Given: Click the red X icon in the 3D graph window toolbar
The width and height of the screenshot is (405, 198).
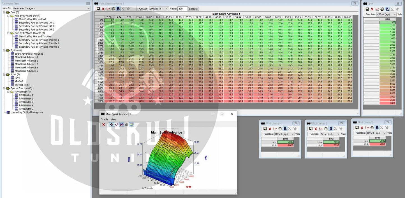Looking at the screenshot, I should click(x=103, y=125).
